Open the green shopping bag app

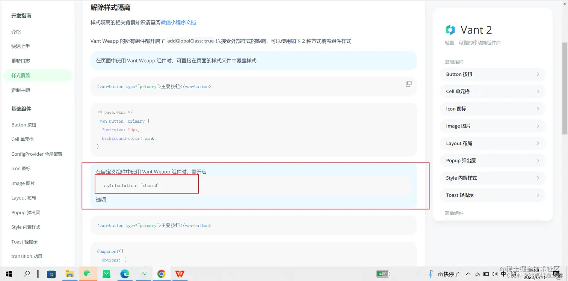coord(106,274)
